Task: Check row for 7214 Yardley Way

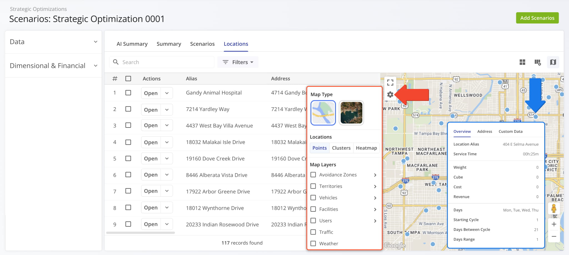Action: 128,109
